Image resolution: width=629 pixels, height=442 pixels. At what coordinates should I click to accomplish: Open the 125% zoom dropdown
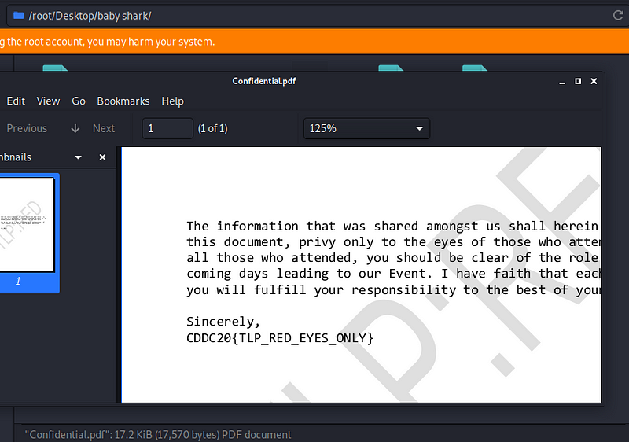click(366, 128)
